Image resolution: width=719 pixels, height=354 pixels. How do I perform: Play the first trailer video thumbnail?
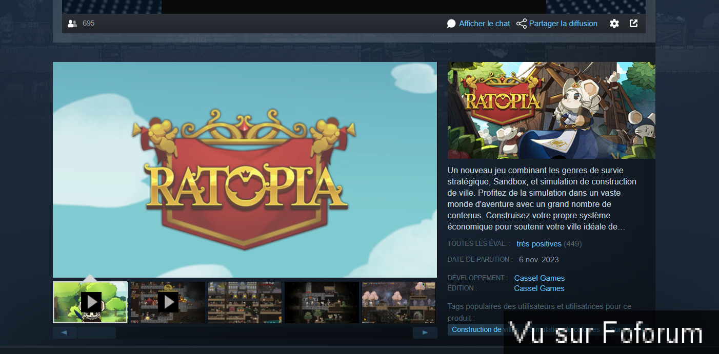click(x=91, y=302)
